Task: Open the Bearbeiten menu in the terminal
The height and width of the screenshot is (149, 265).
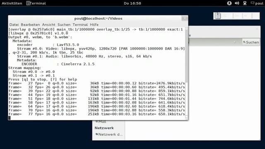Action: [x=30, y=25]
